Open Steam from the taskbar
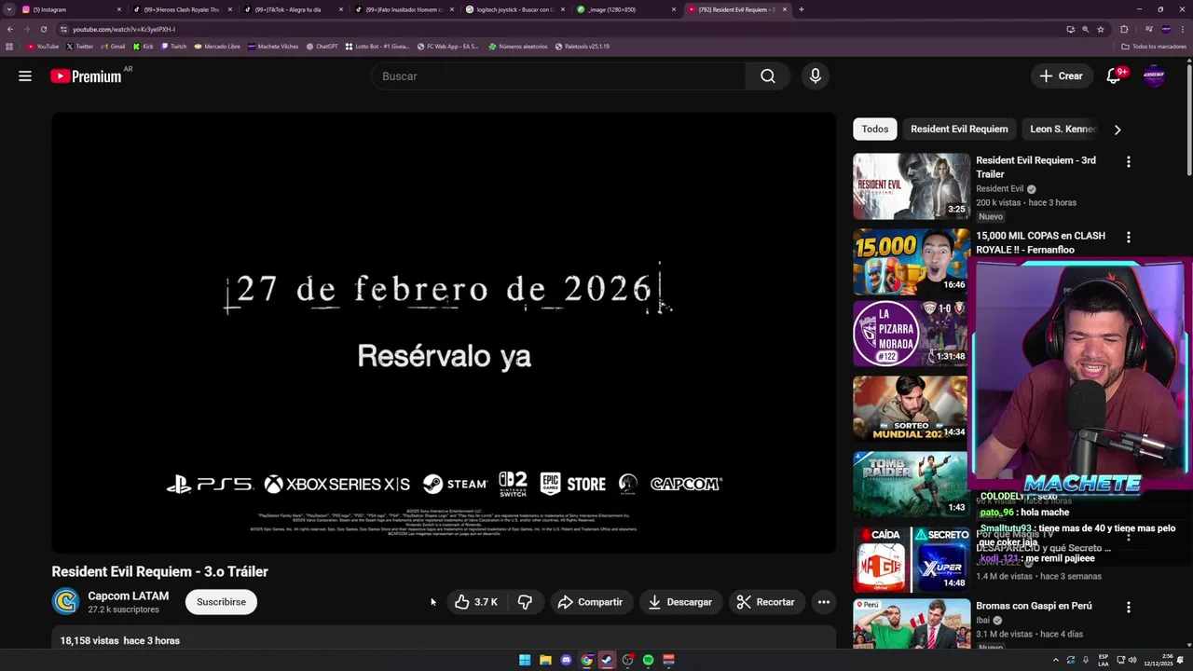 [607, 660]
